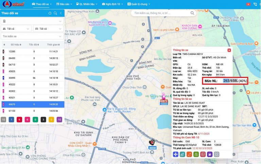Click the gray grid icon in vehicle popup
This screenshot has width=261, height=164.
click(216, 154)
